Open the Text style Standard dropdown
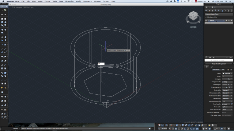 (x=227, y=90)
